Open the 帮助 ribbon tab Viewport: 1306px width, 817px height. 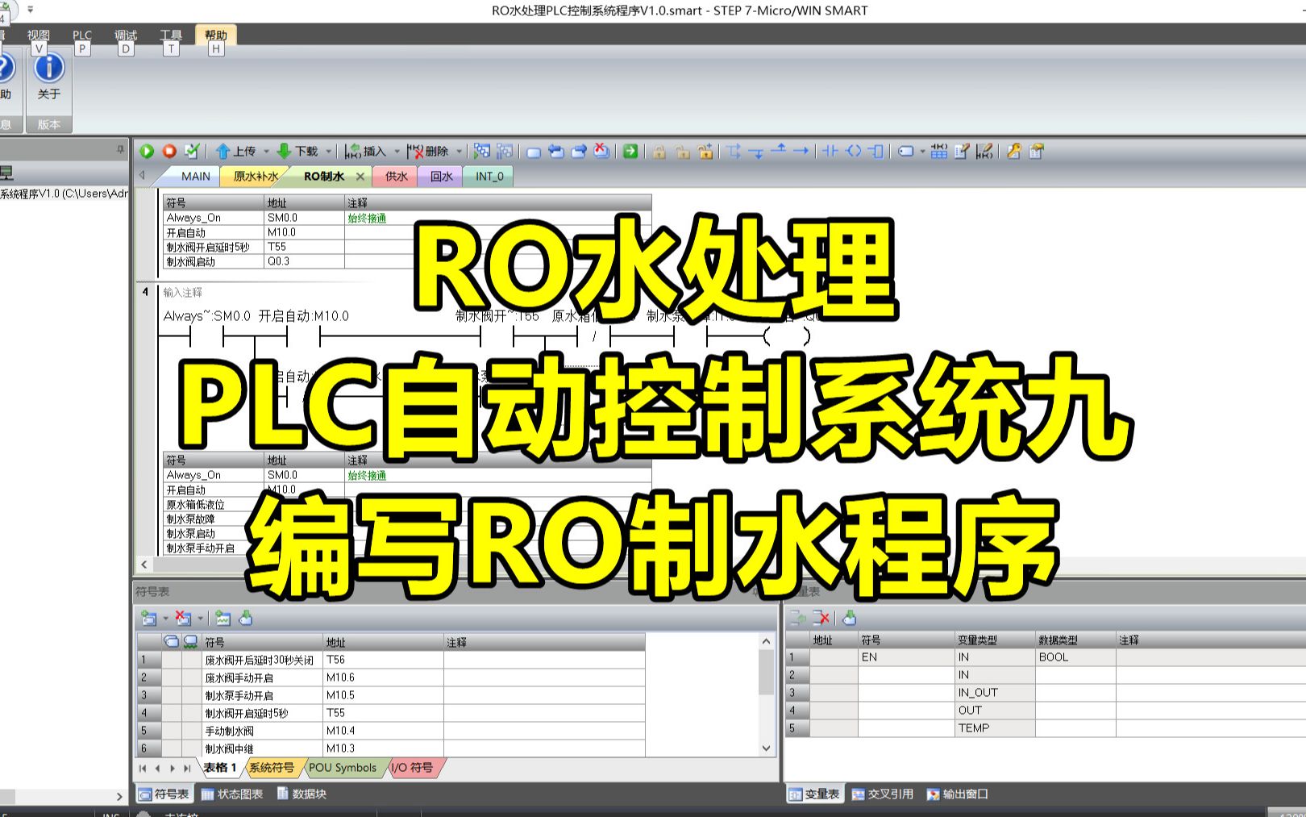(215, 35)
